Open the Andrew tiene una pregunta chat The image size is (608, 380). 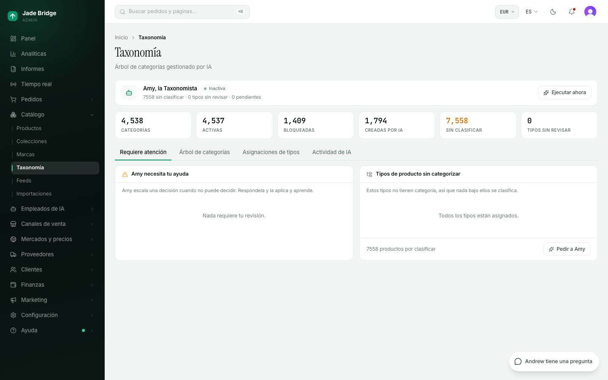[x=554, y=361]
